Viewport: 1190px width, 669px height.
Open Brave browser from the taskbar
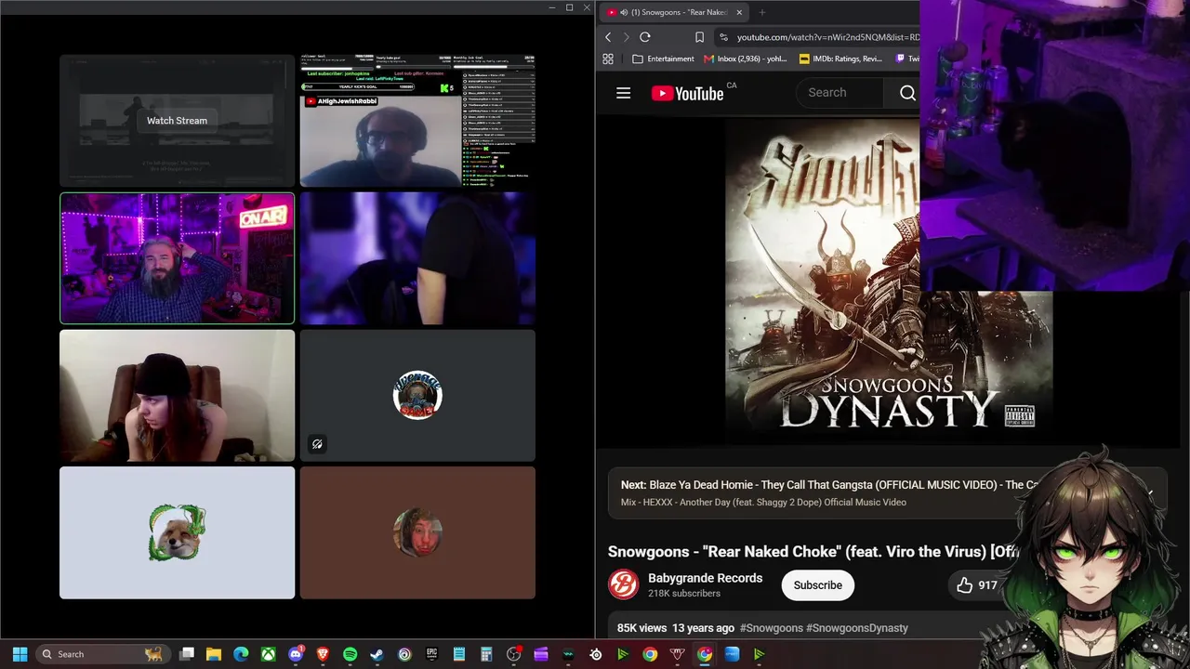pos(323,654)
